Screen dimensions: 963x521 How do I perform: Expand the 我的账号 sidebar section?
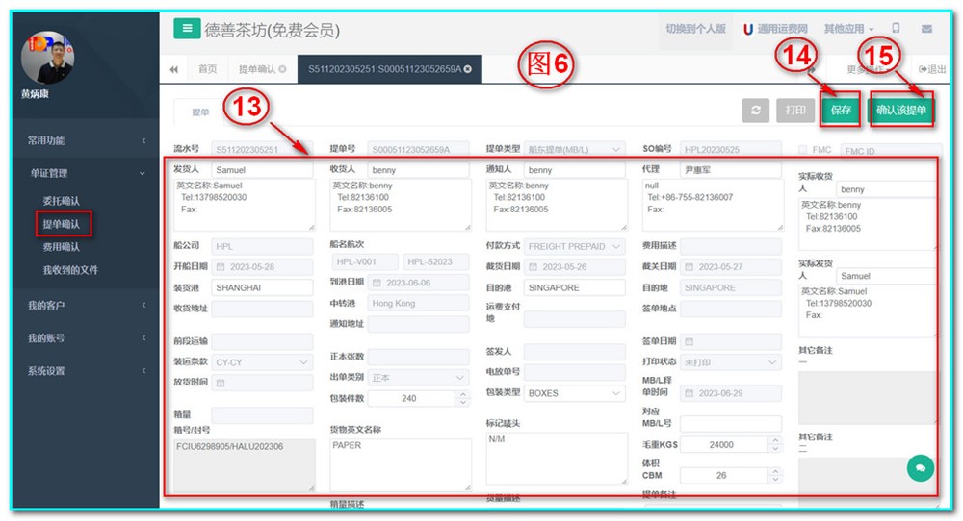(x=86, y=337)
